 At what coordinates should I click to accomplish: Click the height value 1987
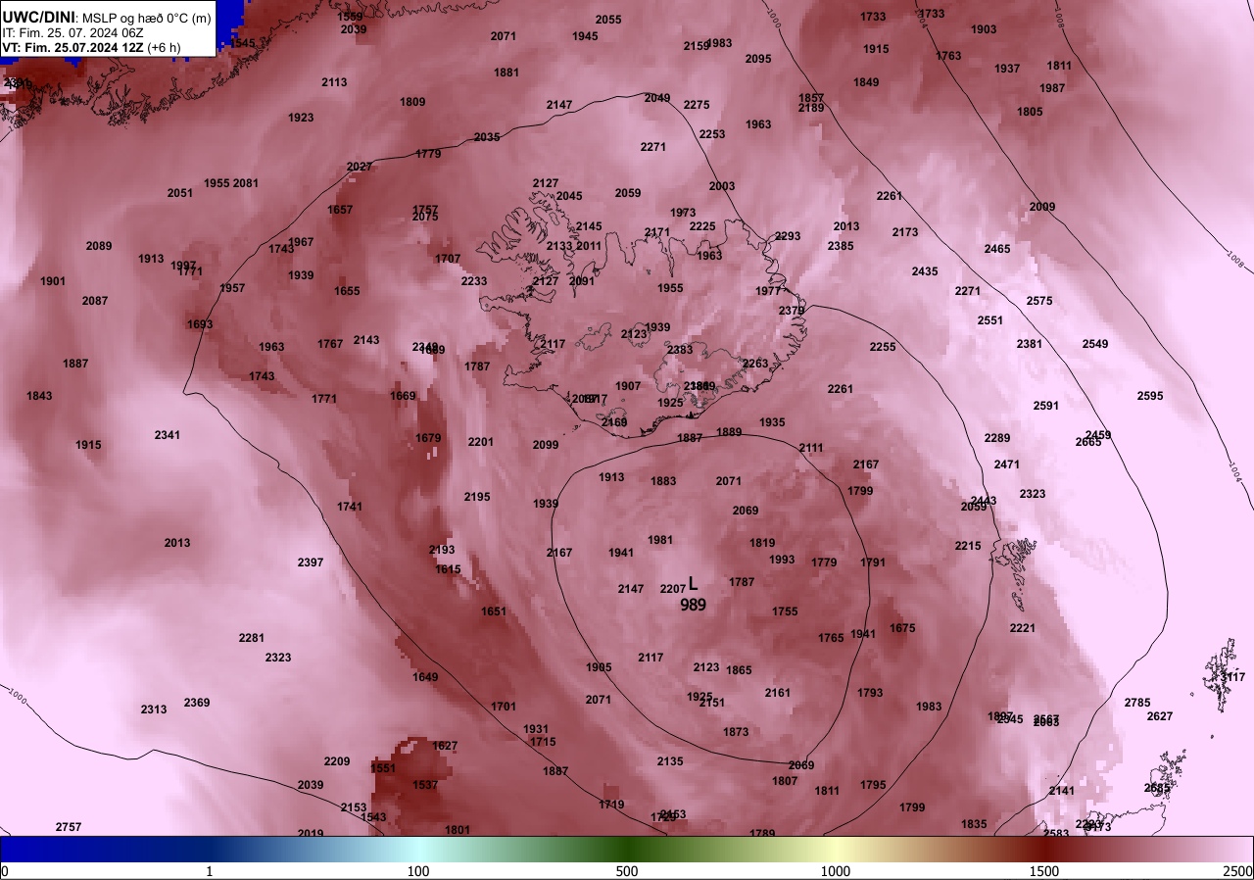1052,88
